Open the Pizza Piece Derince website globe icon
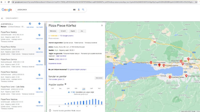This screenshot has width=200, height=112. click(39, 61)
